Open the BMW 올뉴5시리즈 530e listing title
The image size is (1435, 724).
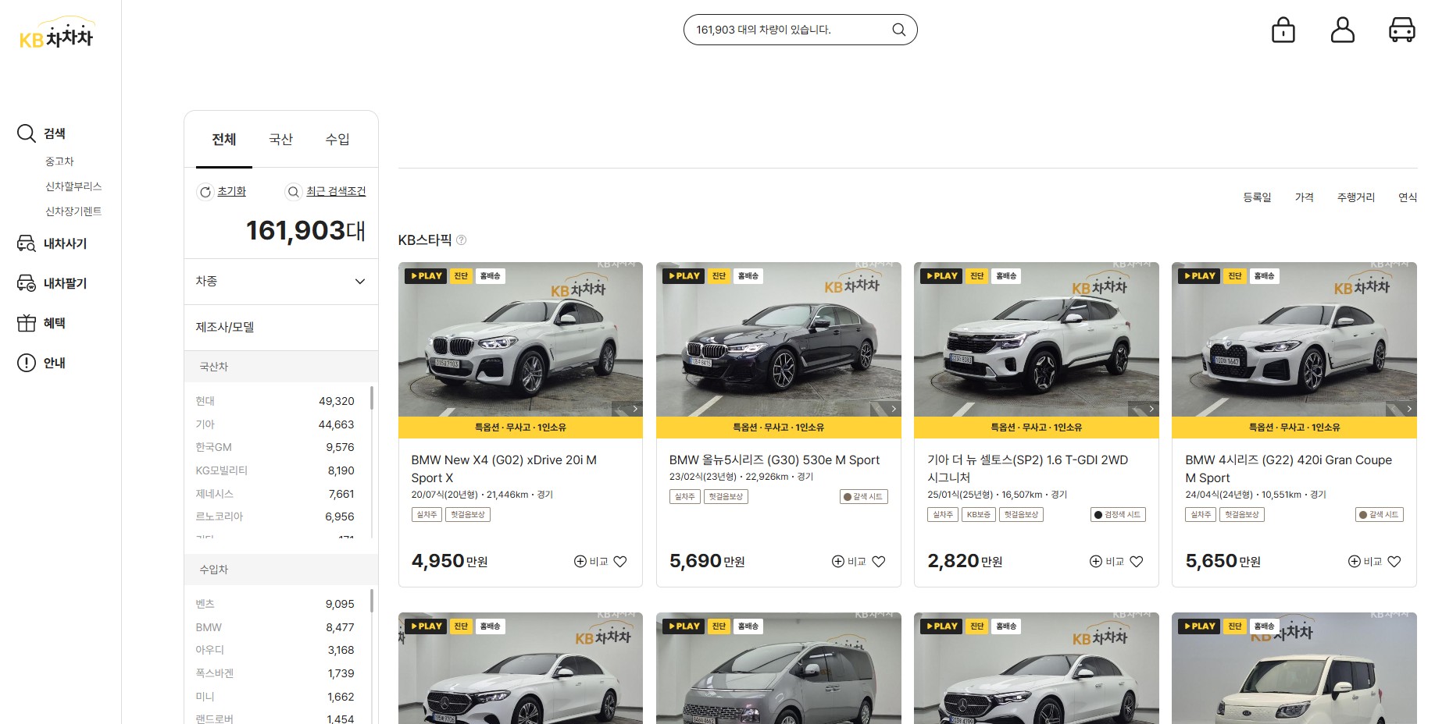pyautogui.click(x=774, y=460)
